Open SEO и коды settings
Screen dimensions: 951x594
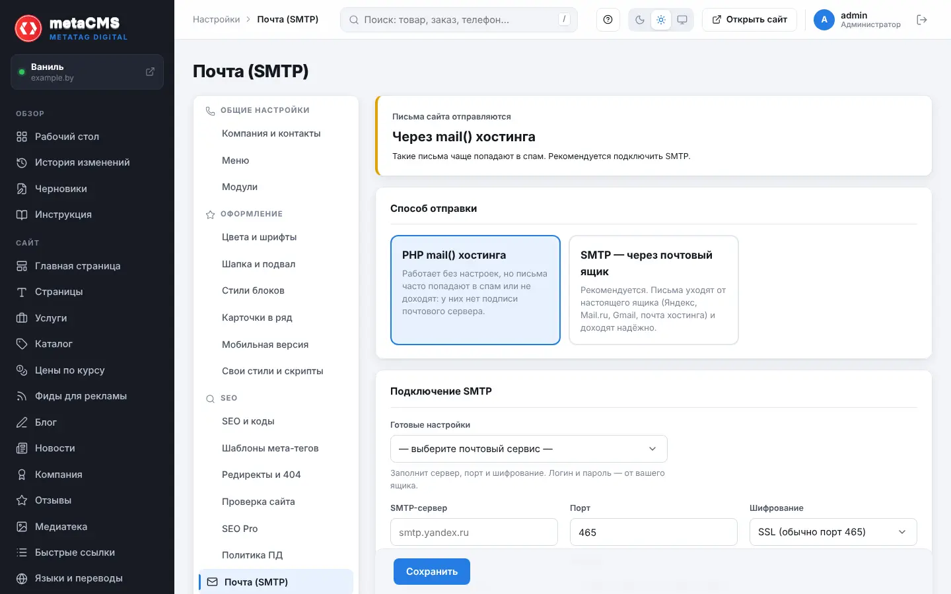(x=248, y=421)
